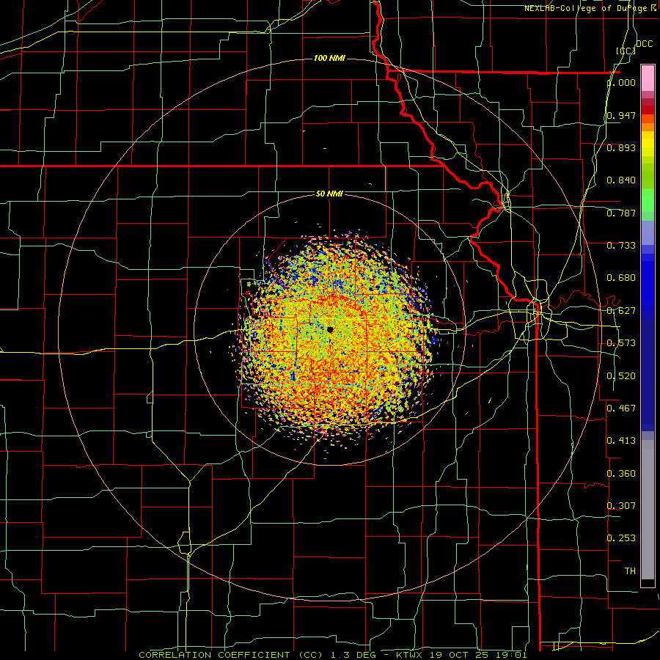Click the 0.840 color scale value
Image resolution: width=660 pixels, height=660 pixels.
pos(621,180)
